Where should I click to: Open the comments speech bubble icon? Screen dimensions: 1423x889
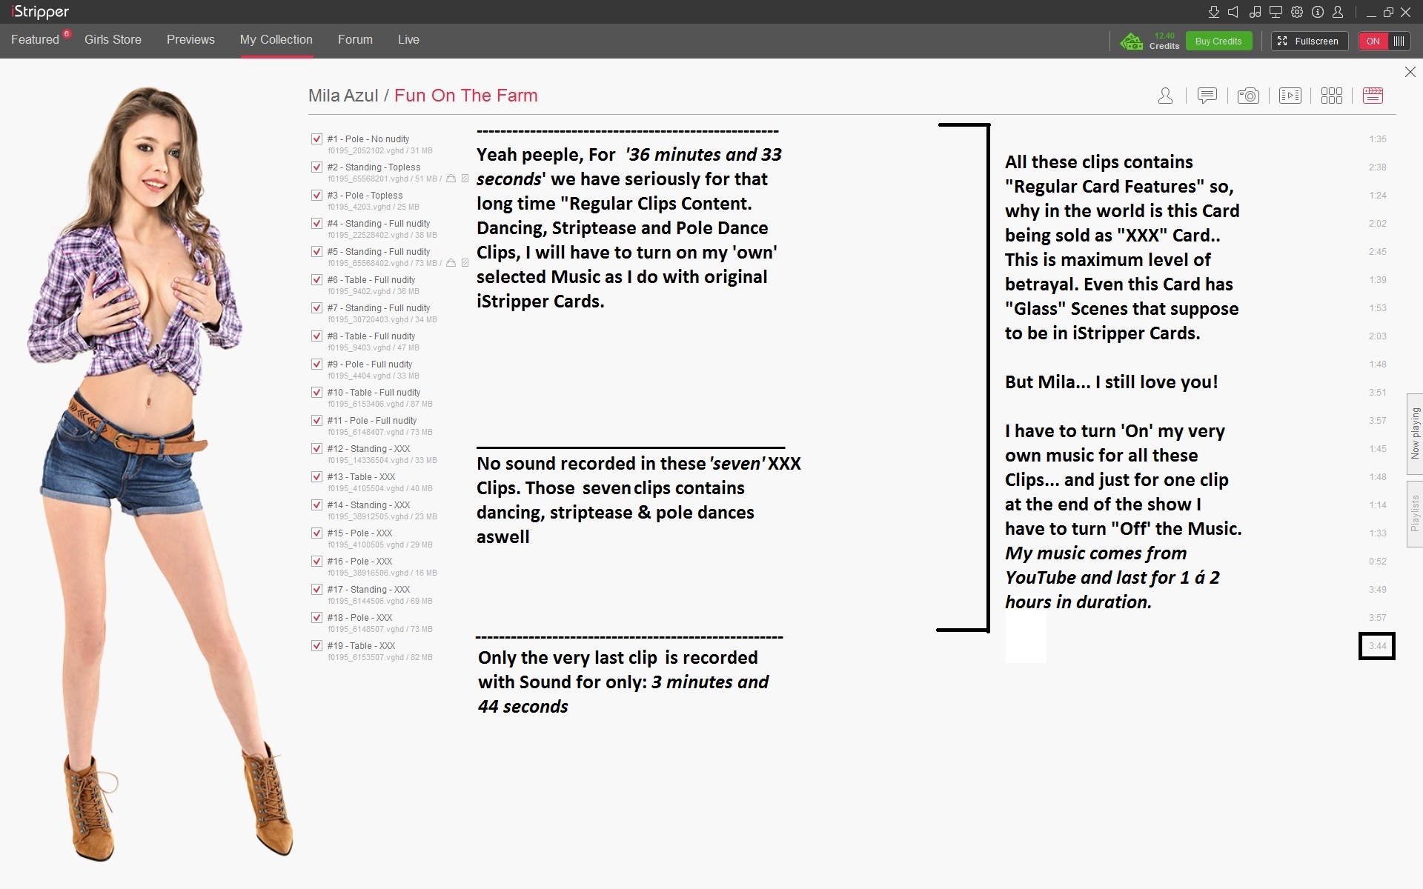click(1207, 96)
